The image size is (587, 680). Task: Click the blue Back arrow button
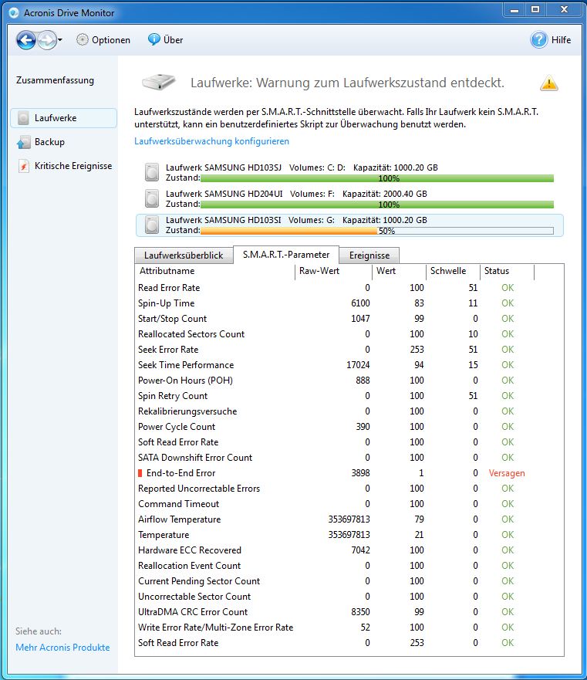[x=26, y=40]
